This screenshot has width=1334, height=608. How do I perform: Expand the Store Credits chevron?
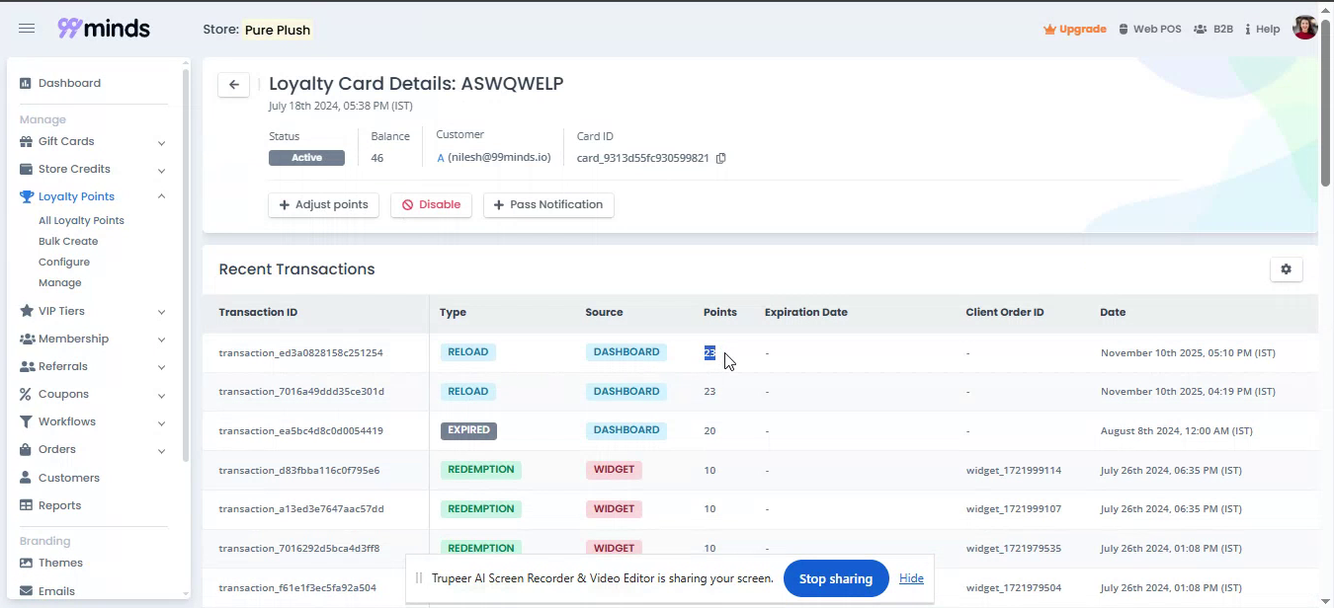(161, 170)
